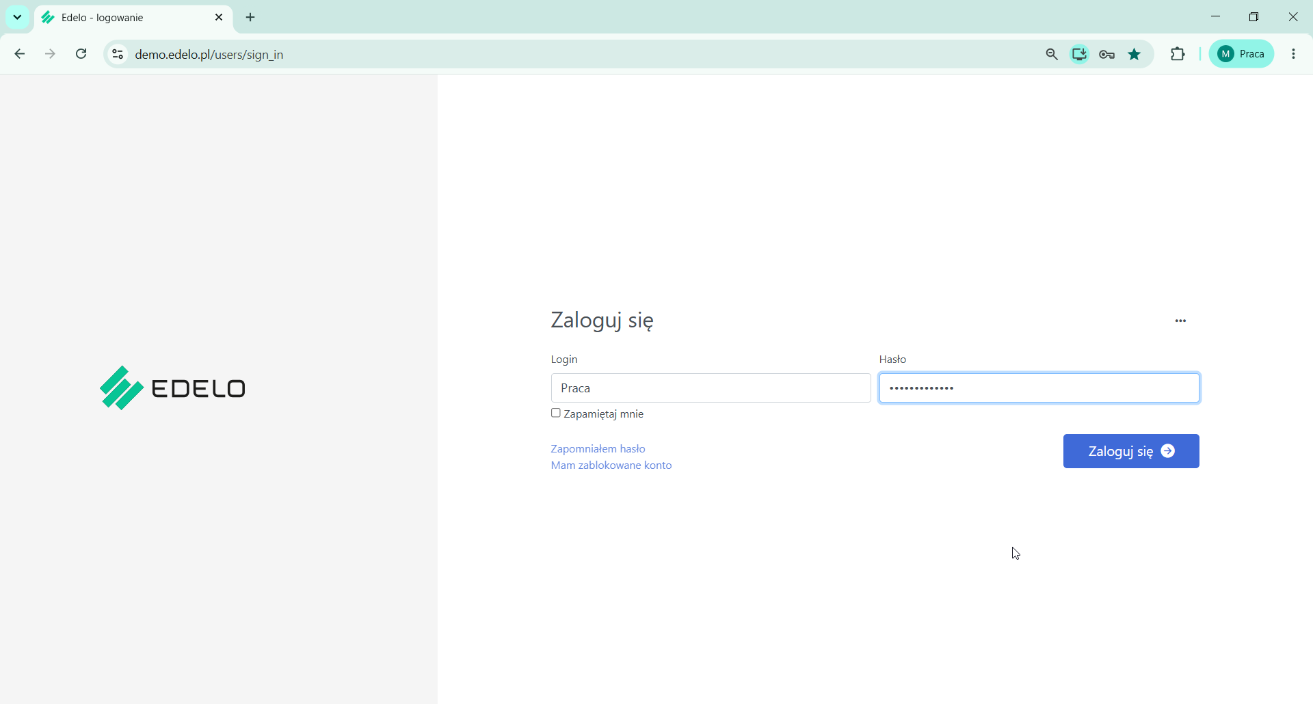
Task: Open the Praca profile menu
Action: pyautogui.click(x=1241, y=54)
